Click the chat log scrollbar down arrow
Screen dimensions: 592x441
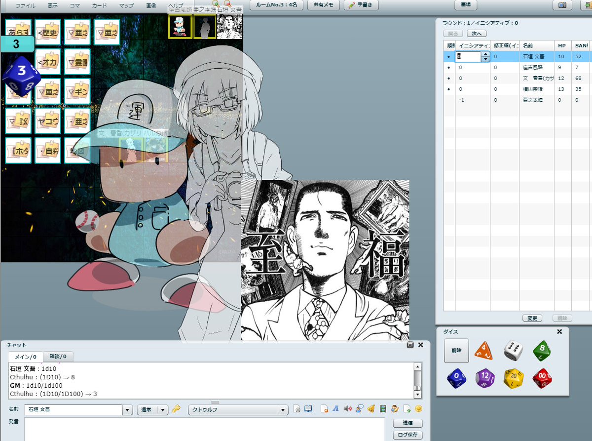(417, 395)
